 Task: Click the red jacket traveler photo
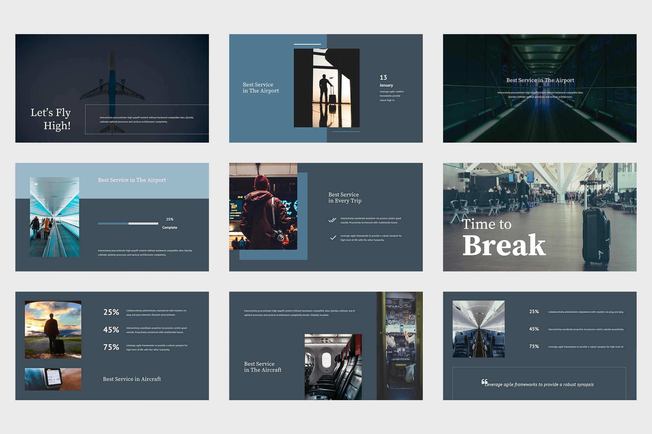[x=263, y=206]
